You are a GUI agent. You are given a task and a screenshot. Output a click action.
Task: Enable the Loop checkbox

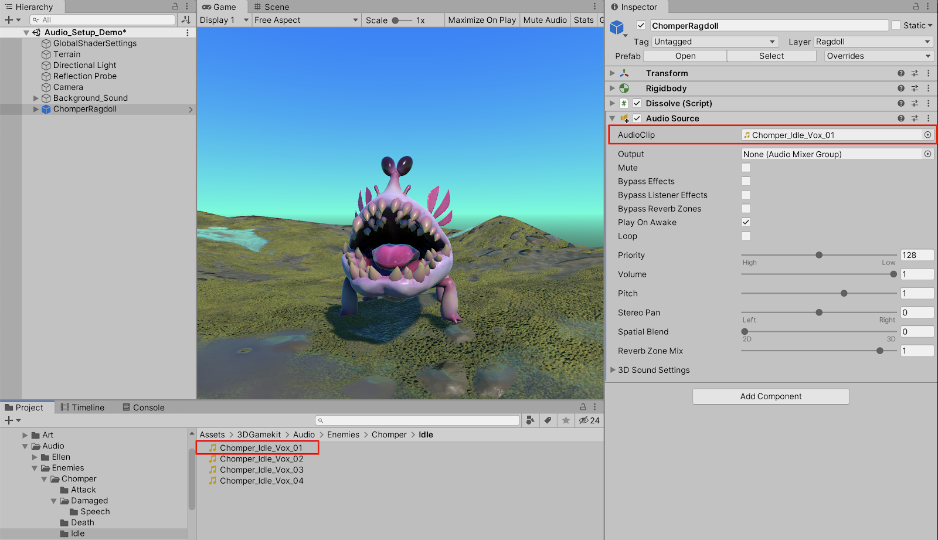pos(746,236)
